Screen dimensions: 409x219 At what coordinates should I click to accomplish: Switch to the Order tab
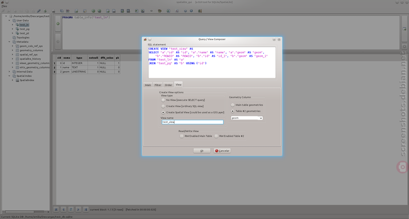click(168, 85)
